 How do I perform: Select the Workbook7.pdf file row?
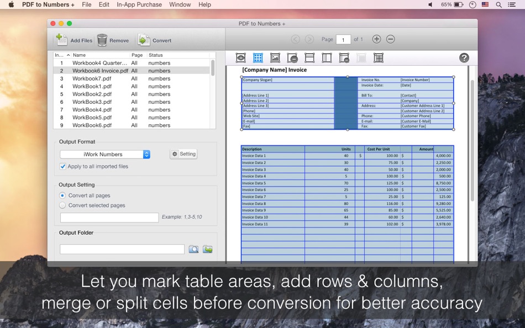tap(132, 78)
